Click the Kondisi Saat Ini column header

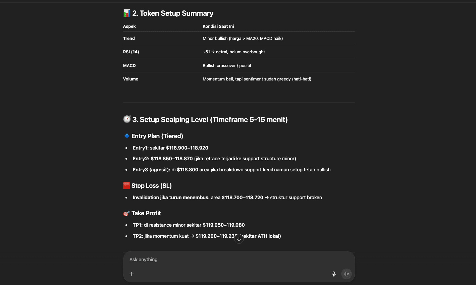point(218,26)
